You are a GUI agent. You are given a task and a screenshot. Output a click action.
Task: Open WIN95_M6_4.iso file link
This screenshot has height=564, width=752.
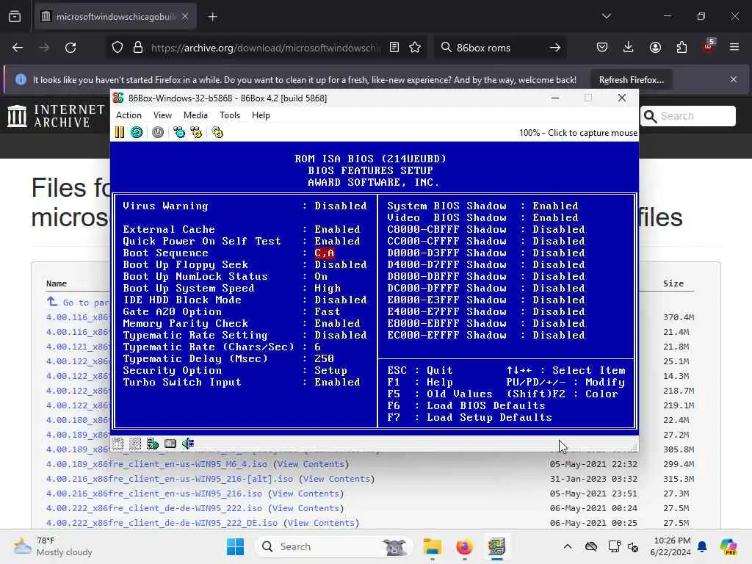[156, 464]
